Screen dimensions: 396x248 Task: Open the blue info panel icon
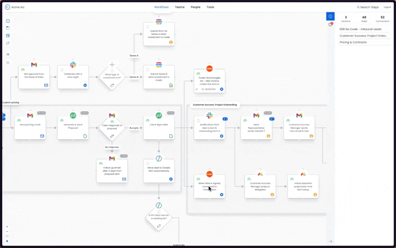pyautogui.click(x=330, y=16)
